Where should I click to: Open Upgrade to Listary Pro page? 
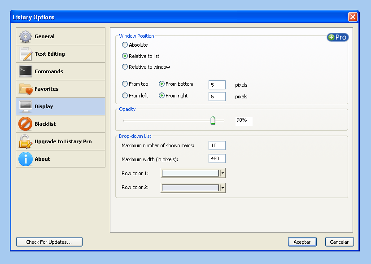click(61, 141)
